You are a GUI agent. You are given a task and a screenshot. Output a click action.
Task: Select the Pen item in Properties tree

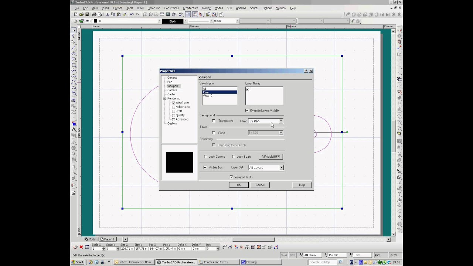[x=170, y=82]
